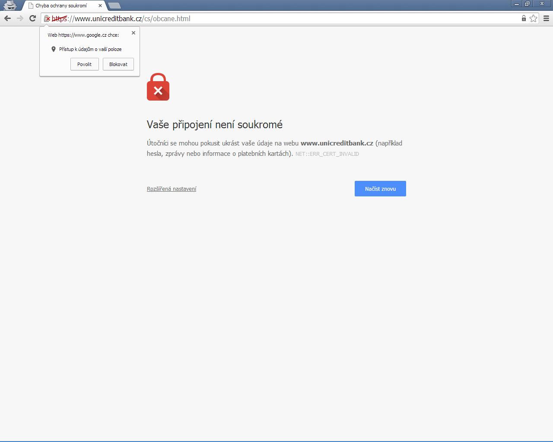Open a new browser tab
Viewport: 553px width, 442px height.
pos(114,6)
